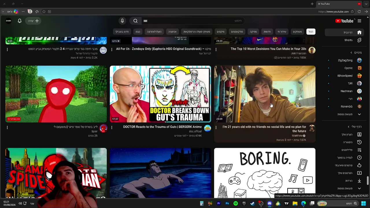Screen dimensions: 370x208
Task: Click the Create (יצירה) button
Action: [x=34, y=21]
